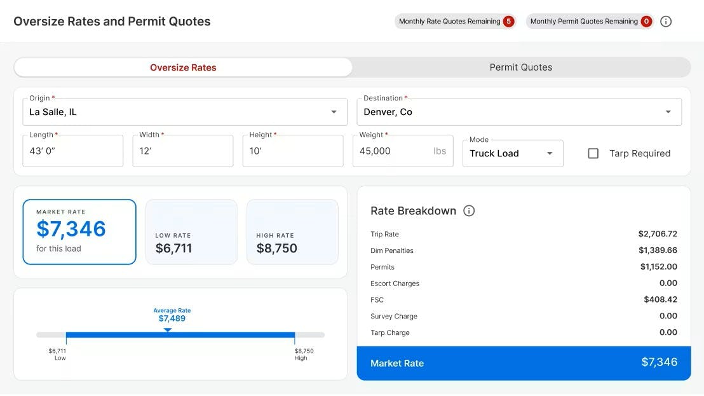The width and height of the screenshot is (704, 396).
Task: Click the Low Rate $6,711 card
Action: (x=191, y=231)
